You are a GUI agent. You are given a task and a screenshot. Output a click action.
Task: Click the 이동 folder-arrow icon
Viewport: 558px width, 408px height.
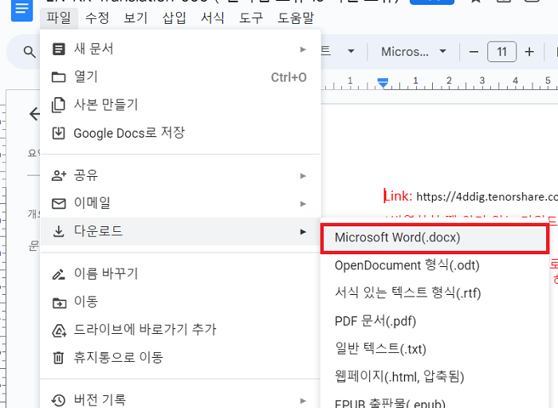pyautogui.click(x=59, y=302)
